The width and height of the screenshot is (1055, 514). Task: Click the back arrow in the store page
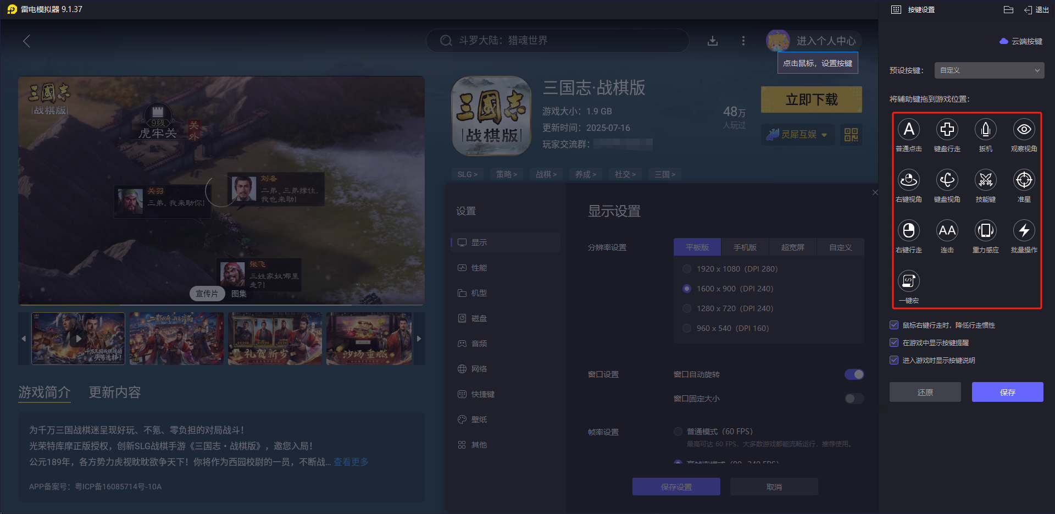(26, 41)
